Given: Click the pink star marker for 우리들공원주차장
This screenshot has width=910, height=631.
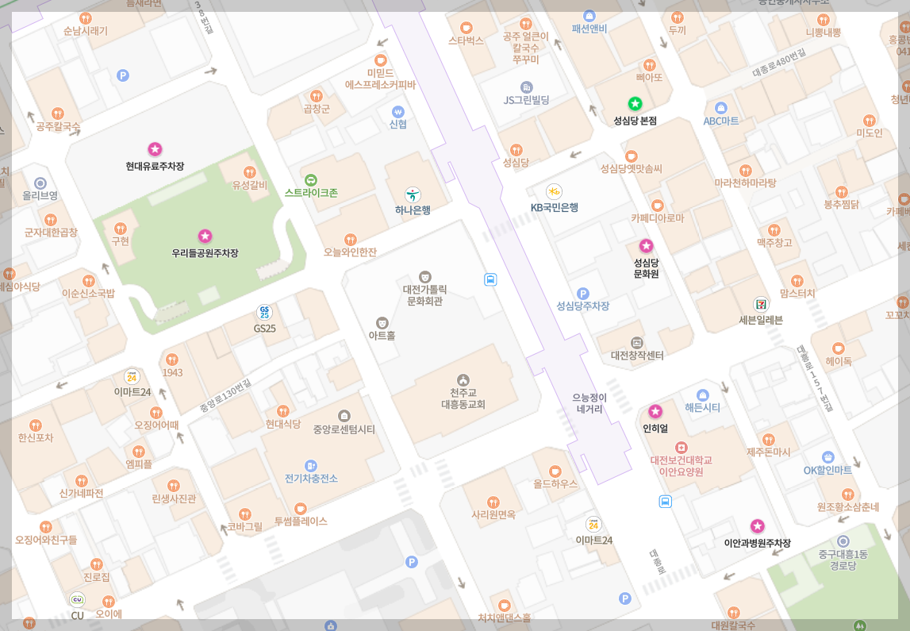Looking at the screenshot, I should click(x=204, y=237).
